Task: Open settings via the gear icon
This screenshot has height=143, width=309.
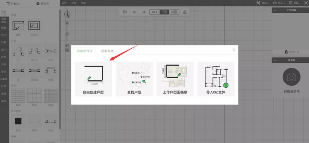Action: (x=294, y=3)
